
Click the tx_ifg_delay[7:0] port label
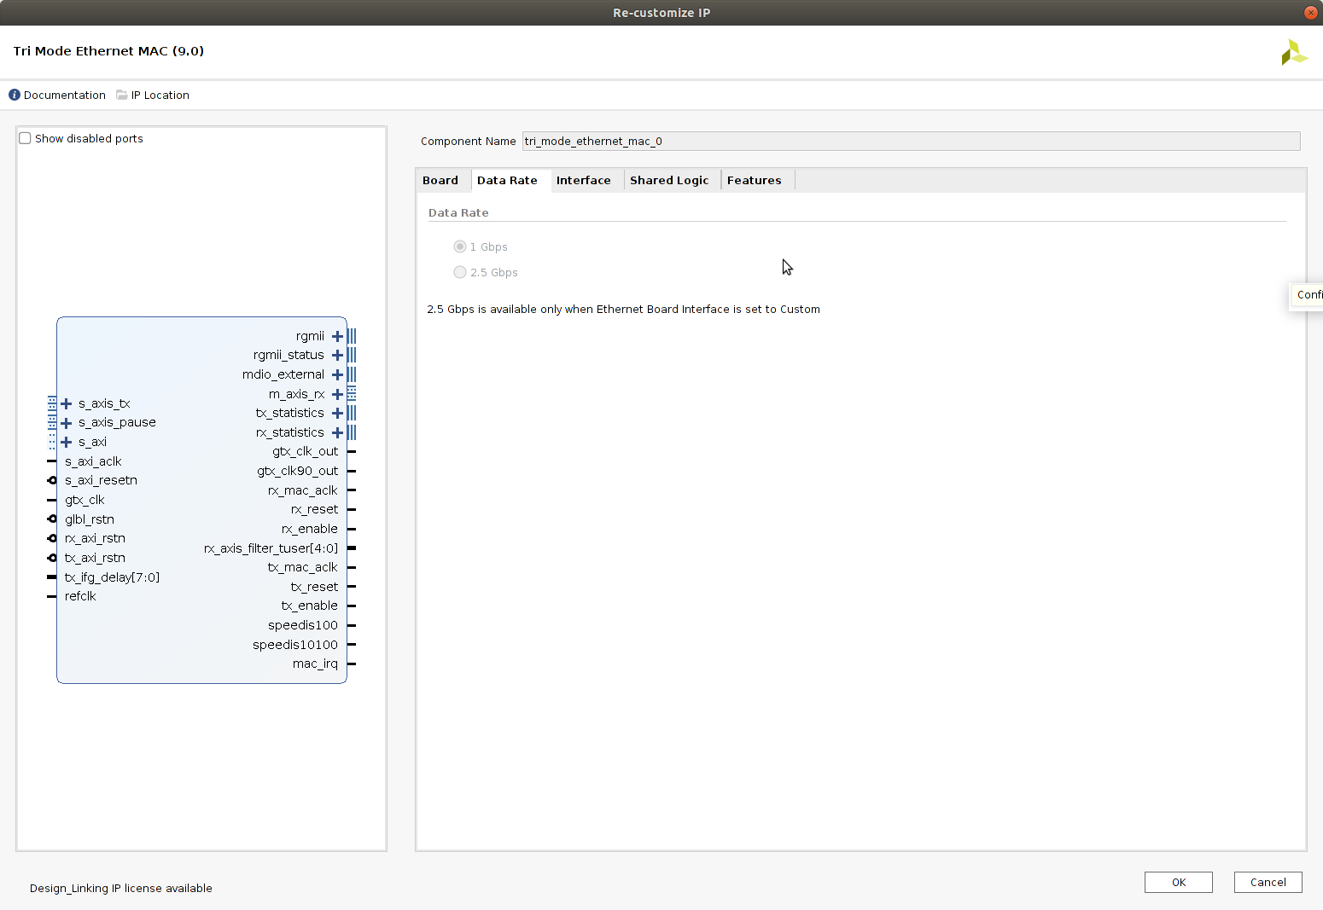click(112, 577)
